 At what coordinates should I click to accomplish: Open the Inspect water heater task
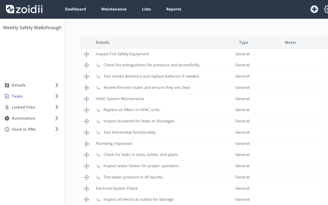point(141,166)
